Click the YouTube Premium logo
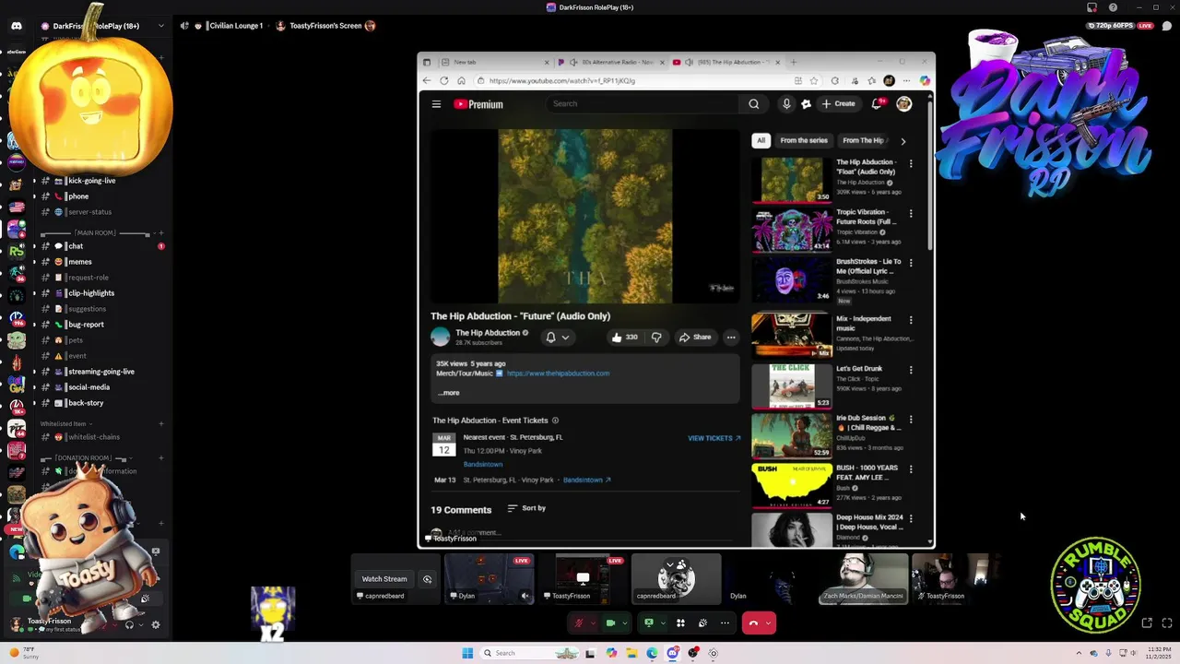 [x=478, y=104]
